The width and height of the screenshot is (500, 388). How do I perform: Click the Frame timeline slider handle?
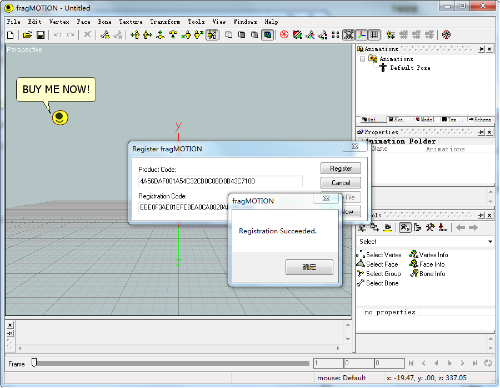tap(34, 363)
